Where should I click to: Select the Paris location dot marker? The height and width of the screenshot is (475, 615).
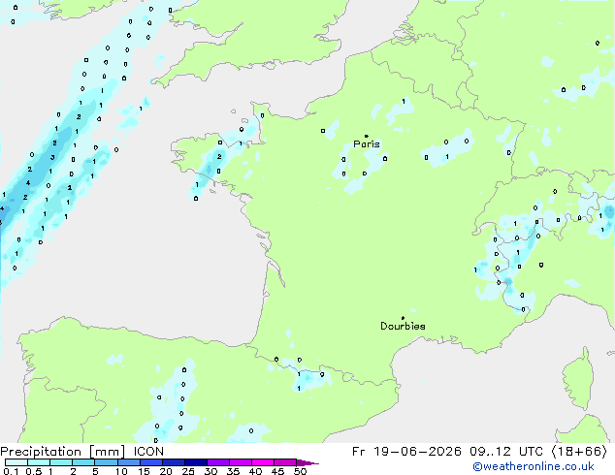point(367,136)
